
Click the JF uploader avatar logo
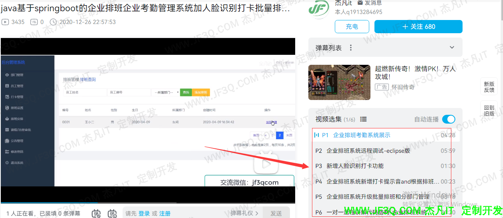(319, 9)
